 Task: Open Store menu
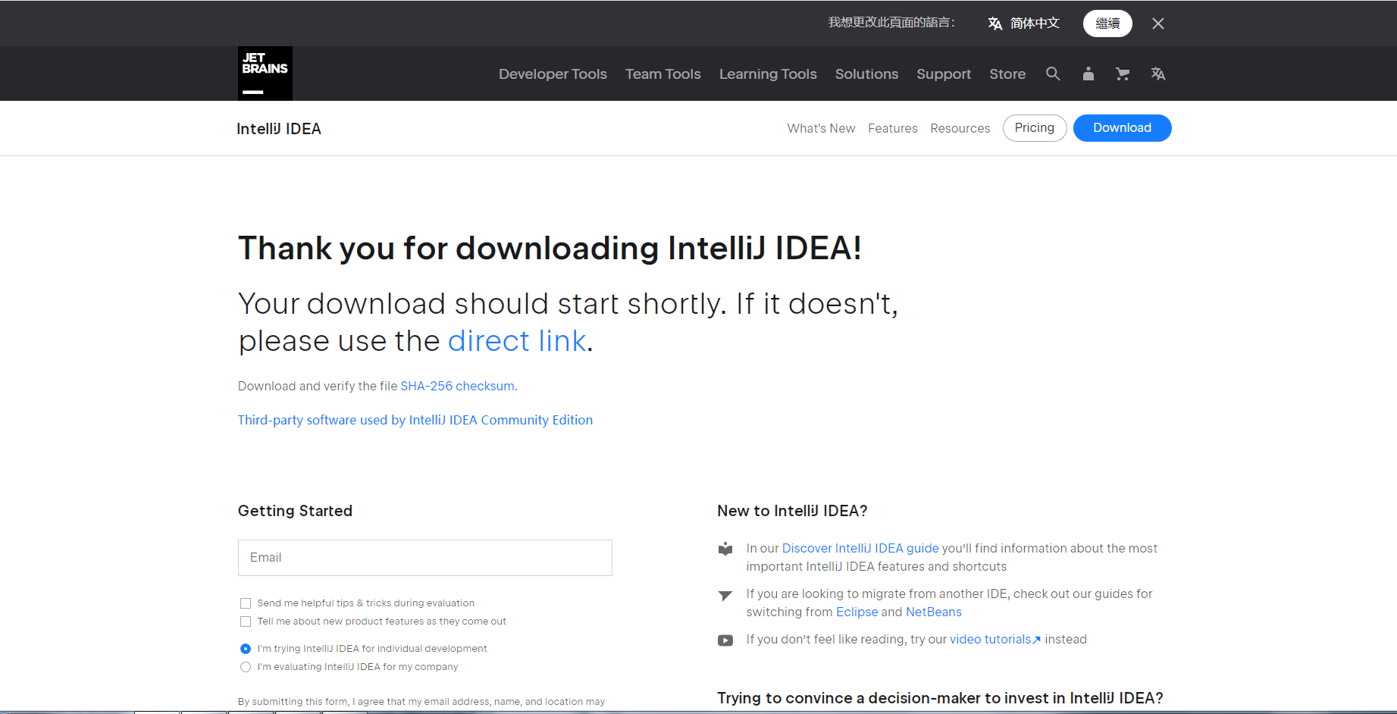1007,74
